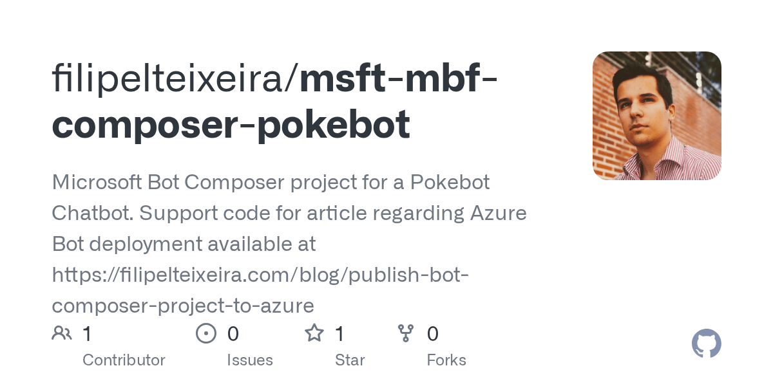Viewport: 773px width, 386px height.
Task: Click the forks count number
Action: pyautogui.click(x=433, y=334)
